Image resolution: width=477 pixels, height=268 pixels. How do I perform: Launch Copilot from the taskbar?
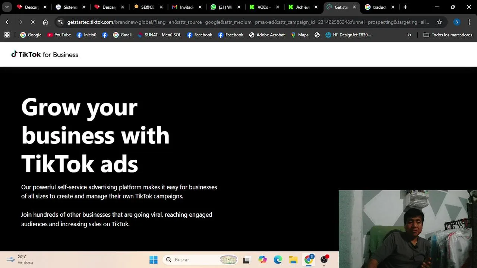pyautogui.click(x=262, y=259)
